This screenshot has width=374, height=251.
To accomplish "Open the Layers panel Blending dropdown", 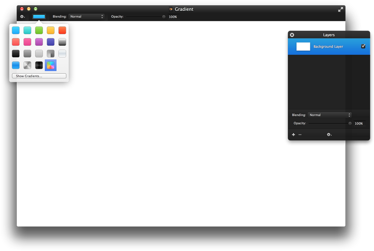I will [x=330, y=115].
